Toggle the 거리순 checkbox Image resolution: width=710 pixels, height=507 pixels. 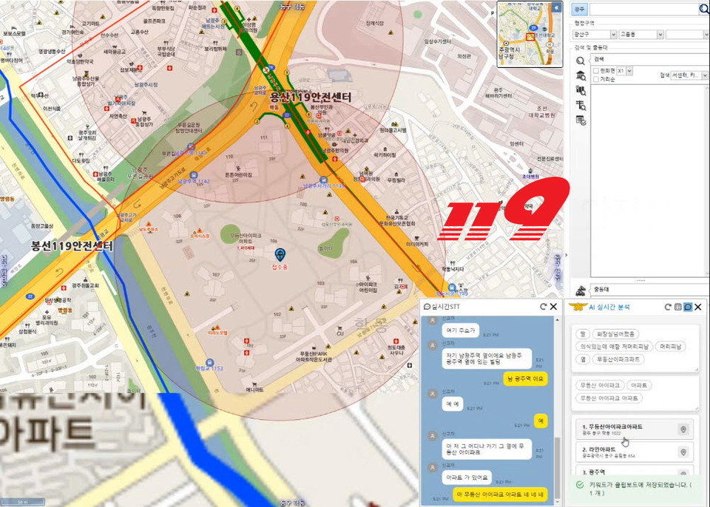(597, 79)
